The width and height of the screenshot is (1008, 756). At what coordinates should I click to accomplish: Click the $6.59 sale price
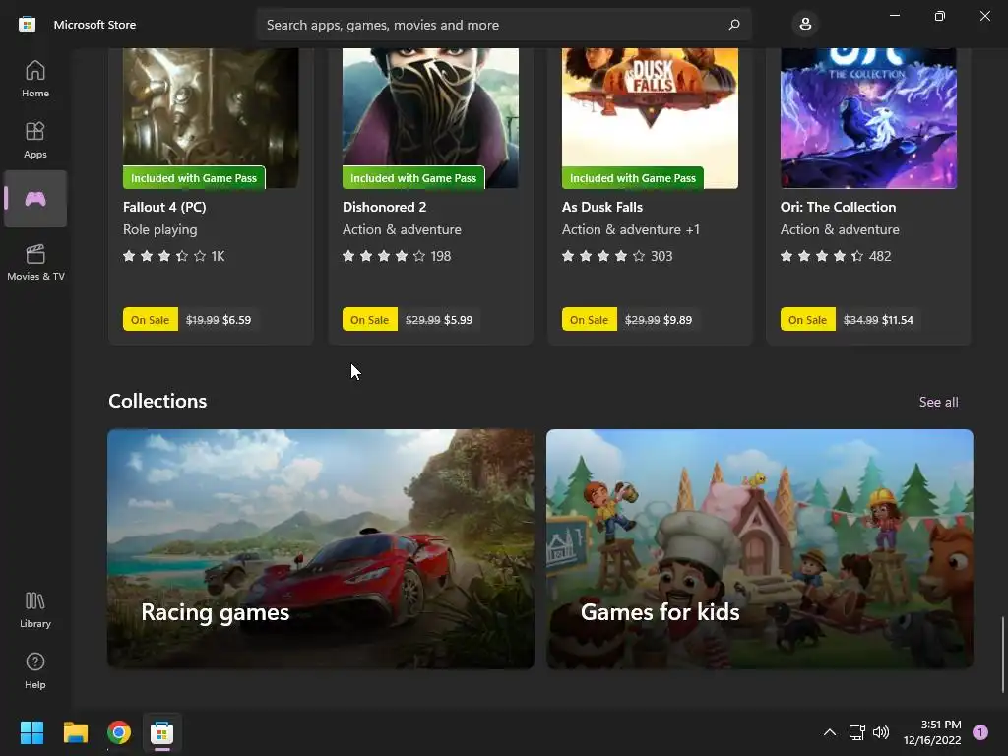pyautogui.click(x=237, y=320)
